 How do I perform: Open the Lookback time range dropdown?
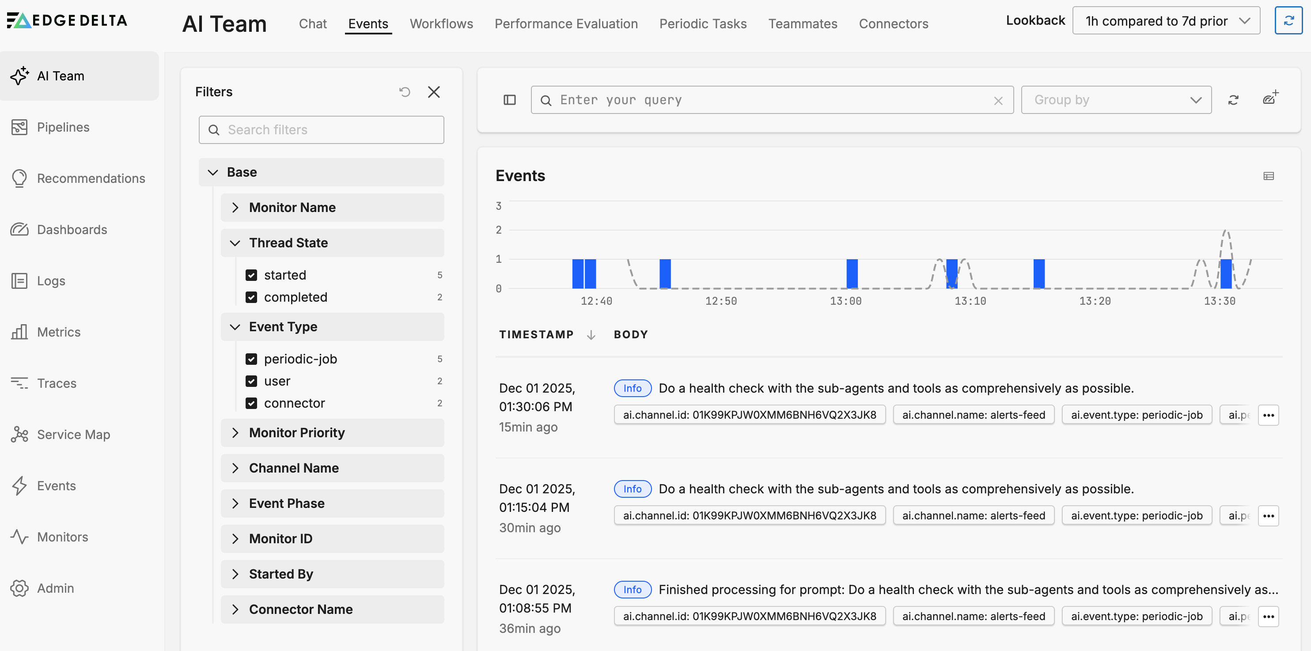click(1166, 20)
